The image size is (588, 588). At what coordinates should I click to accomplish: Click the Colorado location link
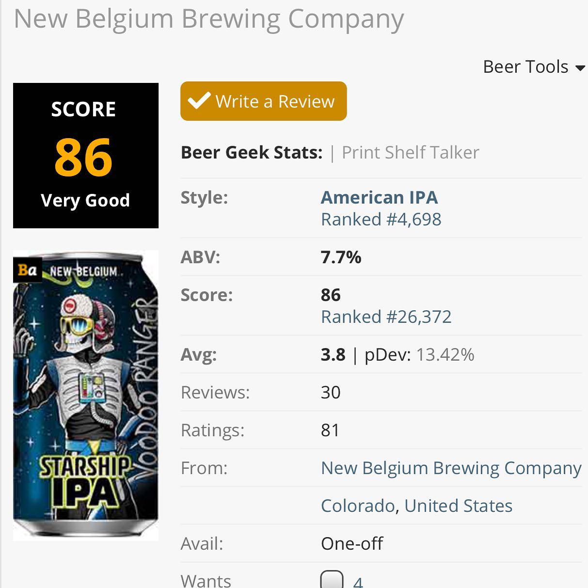point(358,506)
